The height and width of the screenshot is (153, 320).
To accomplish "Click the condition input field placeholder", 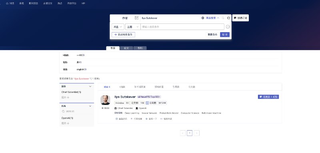I will pos(182,27).
